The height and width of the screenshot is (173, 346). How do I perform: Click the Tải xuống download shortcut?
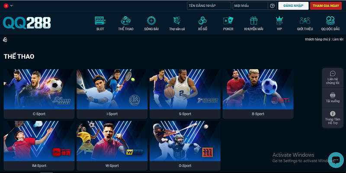click(x=333, y=98)
